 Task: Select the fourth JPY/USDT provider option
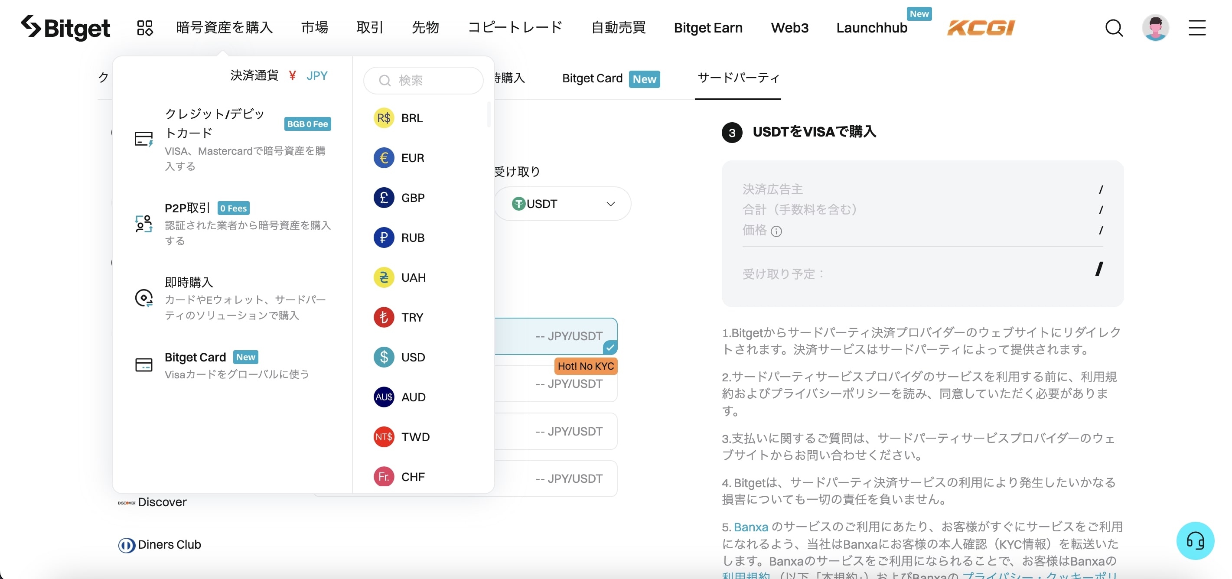coord(556,478)
